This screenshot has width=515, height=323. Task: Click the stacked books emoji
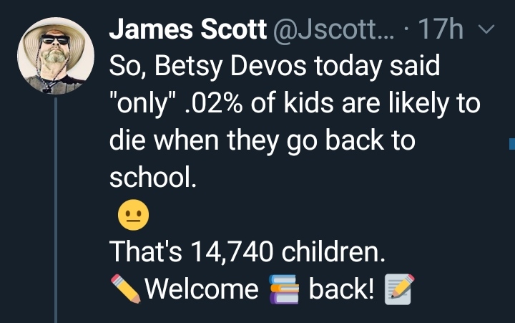pos(283,289)
